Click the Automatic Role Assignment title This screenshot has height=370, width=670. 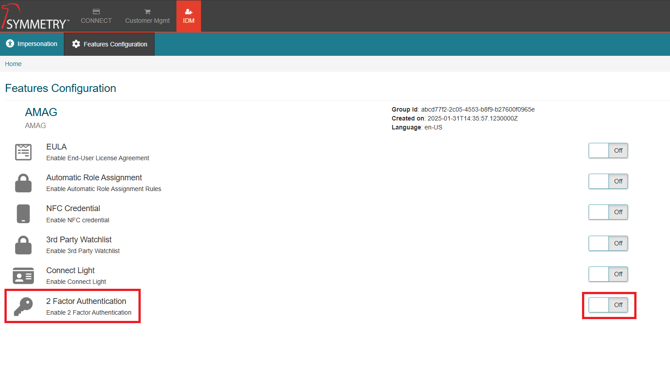pyautogui.click(x=94, y=178)
